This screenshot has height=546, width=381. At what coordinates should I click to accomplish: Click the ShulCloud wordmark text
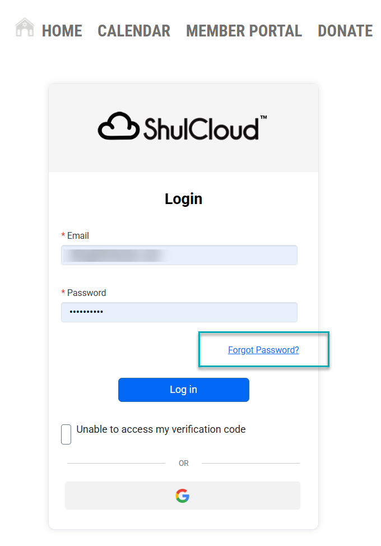(x=201, y=128)
